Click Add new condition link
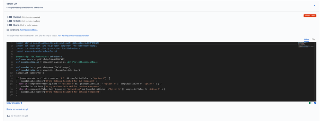This screenshot has width=321, height=121. coord(29,30)
